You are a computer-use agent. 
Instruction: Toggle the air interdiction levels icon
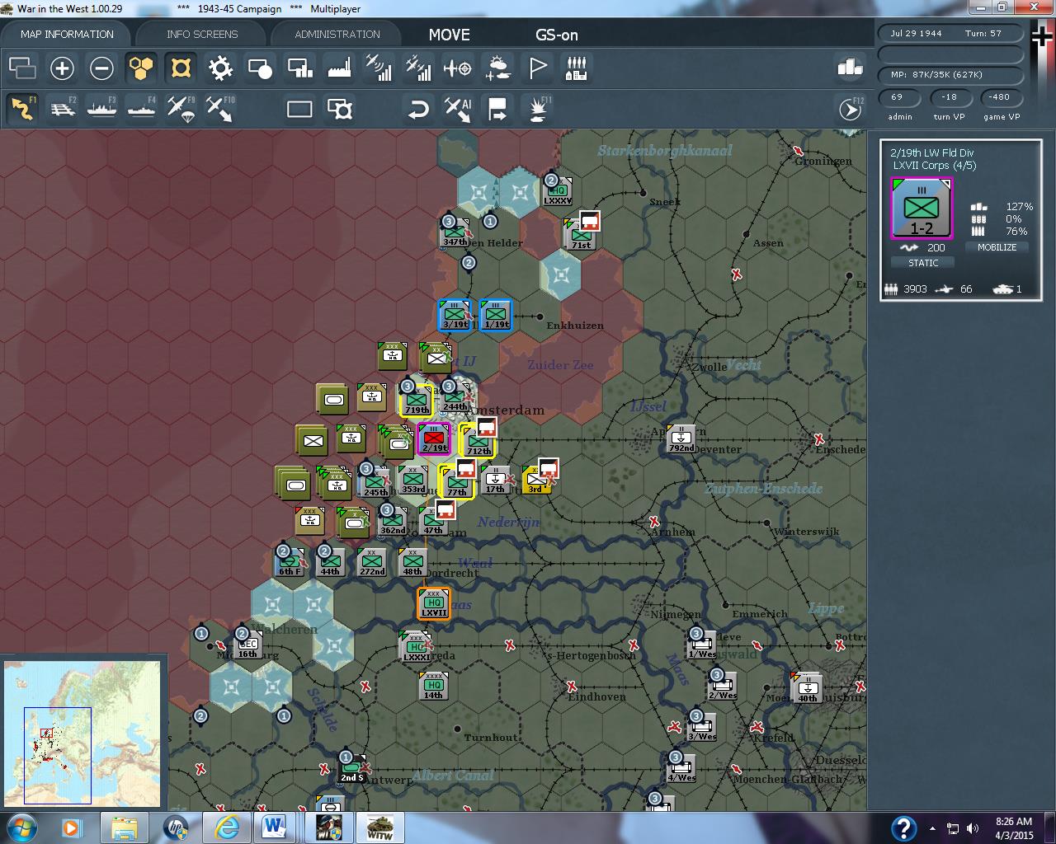418,68
